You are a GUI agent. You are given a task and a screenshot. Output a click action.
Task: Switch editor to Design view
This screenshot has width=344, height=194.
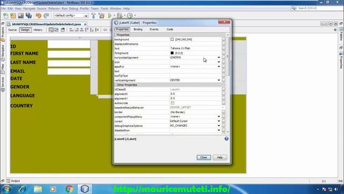click(25, 30)
